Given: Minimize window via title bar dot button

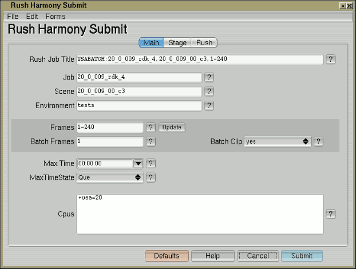Looking at the screenshot, I should [343, 6].
